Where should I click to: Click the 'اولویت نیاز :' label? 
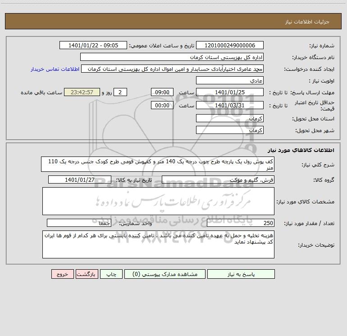[322, 81]
